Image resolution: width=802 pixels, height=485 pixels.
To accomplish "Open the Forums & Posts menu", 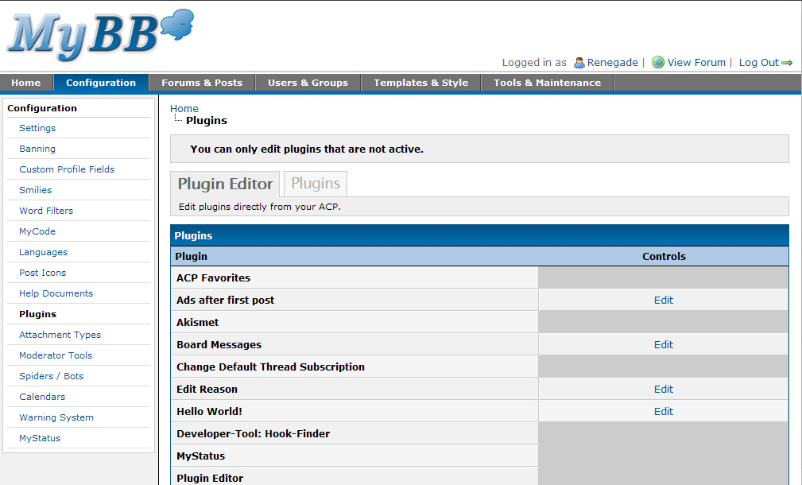I will coord(202,83).
